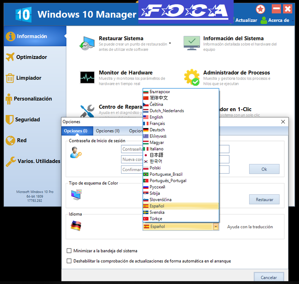The width and height of the screenshot is (299, 284).
Task: Expand the Acerca de dropdown arrow
Action: 293,20
